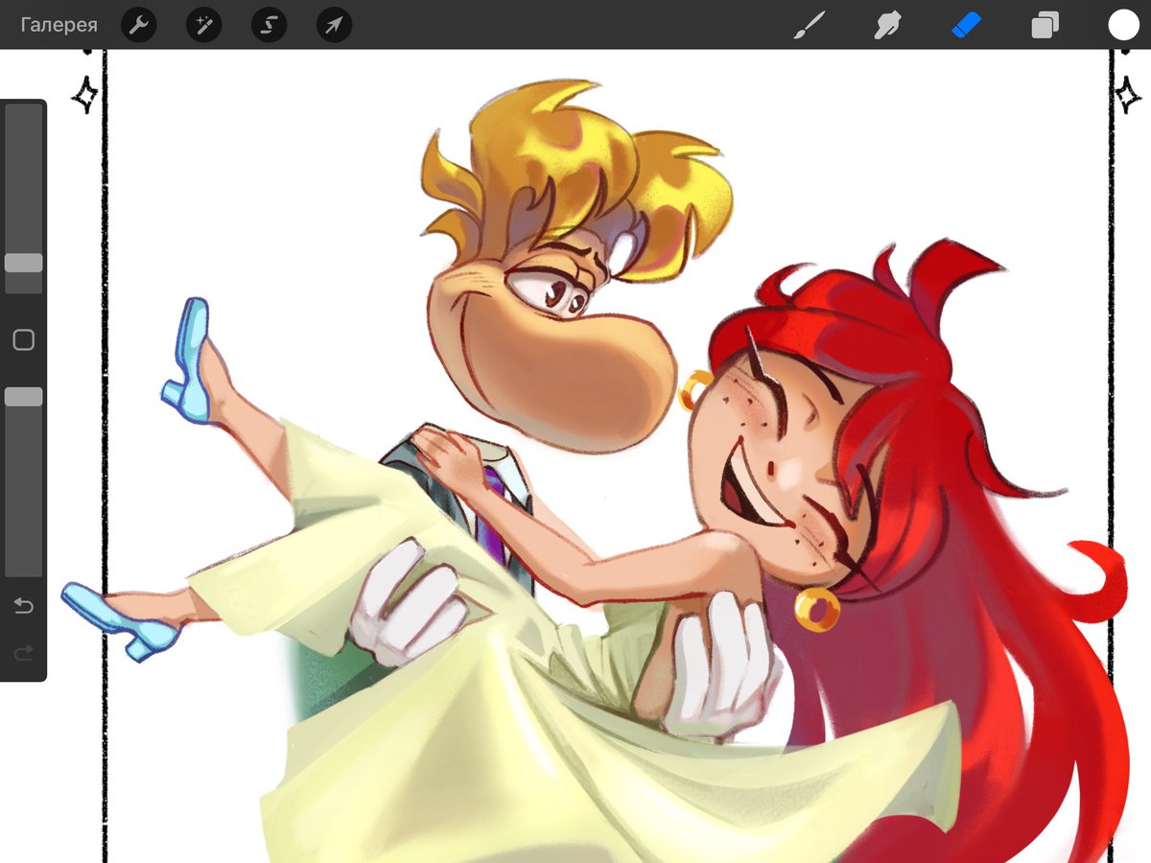Image resolution: width=1151 pixels, height=863 pixels.
Task: Open the white color picker circle
Action: pos(1123,26)
